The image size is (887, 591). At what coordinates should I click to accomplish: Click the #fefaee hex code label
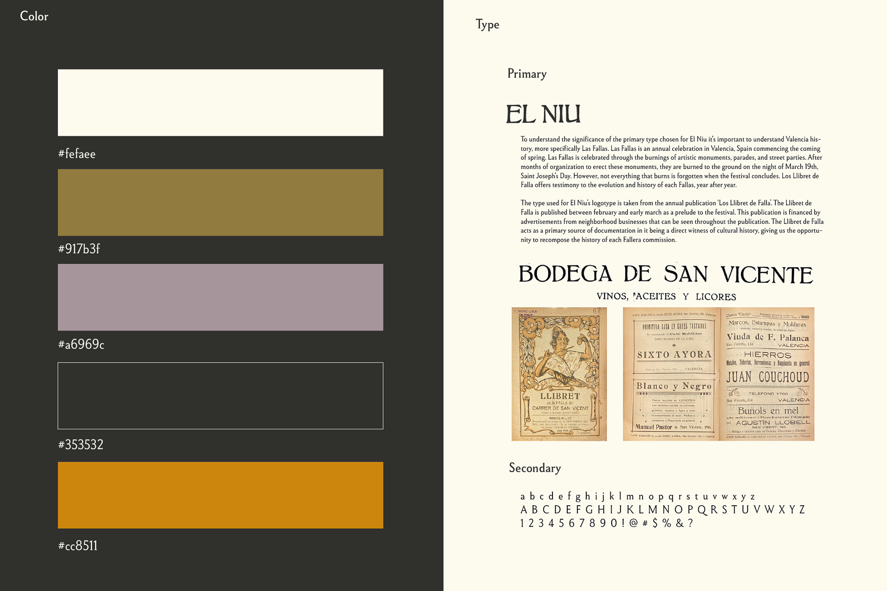[x=77, y=154]
